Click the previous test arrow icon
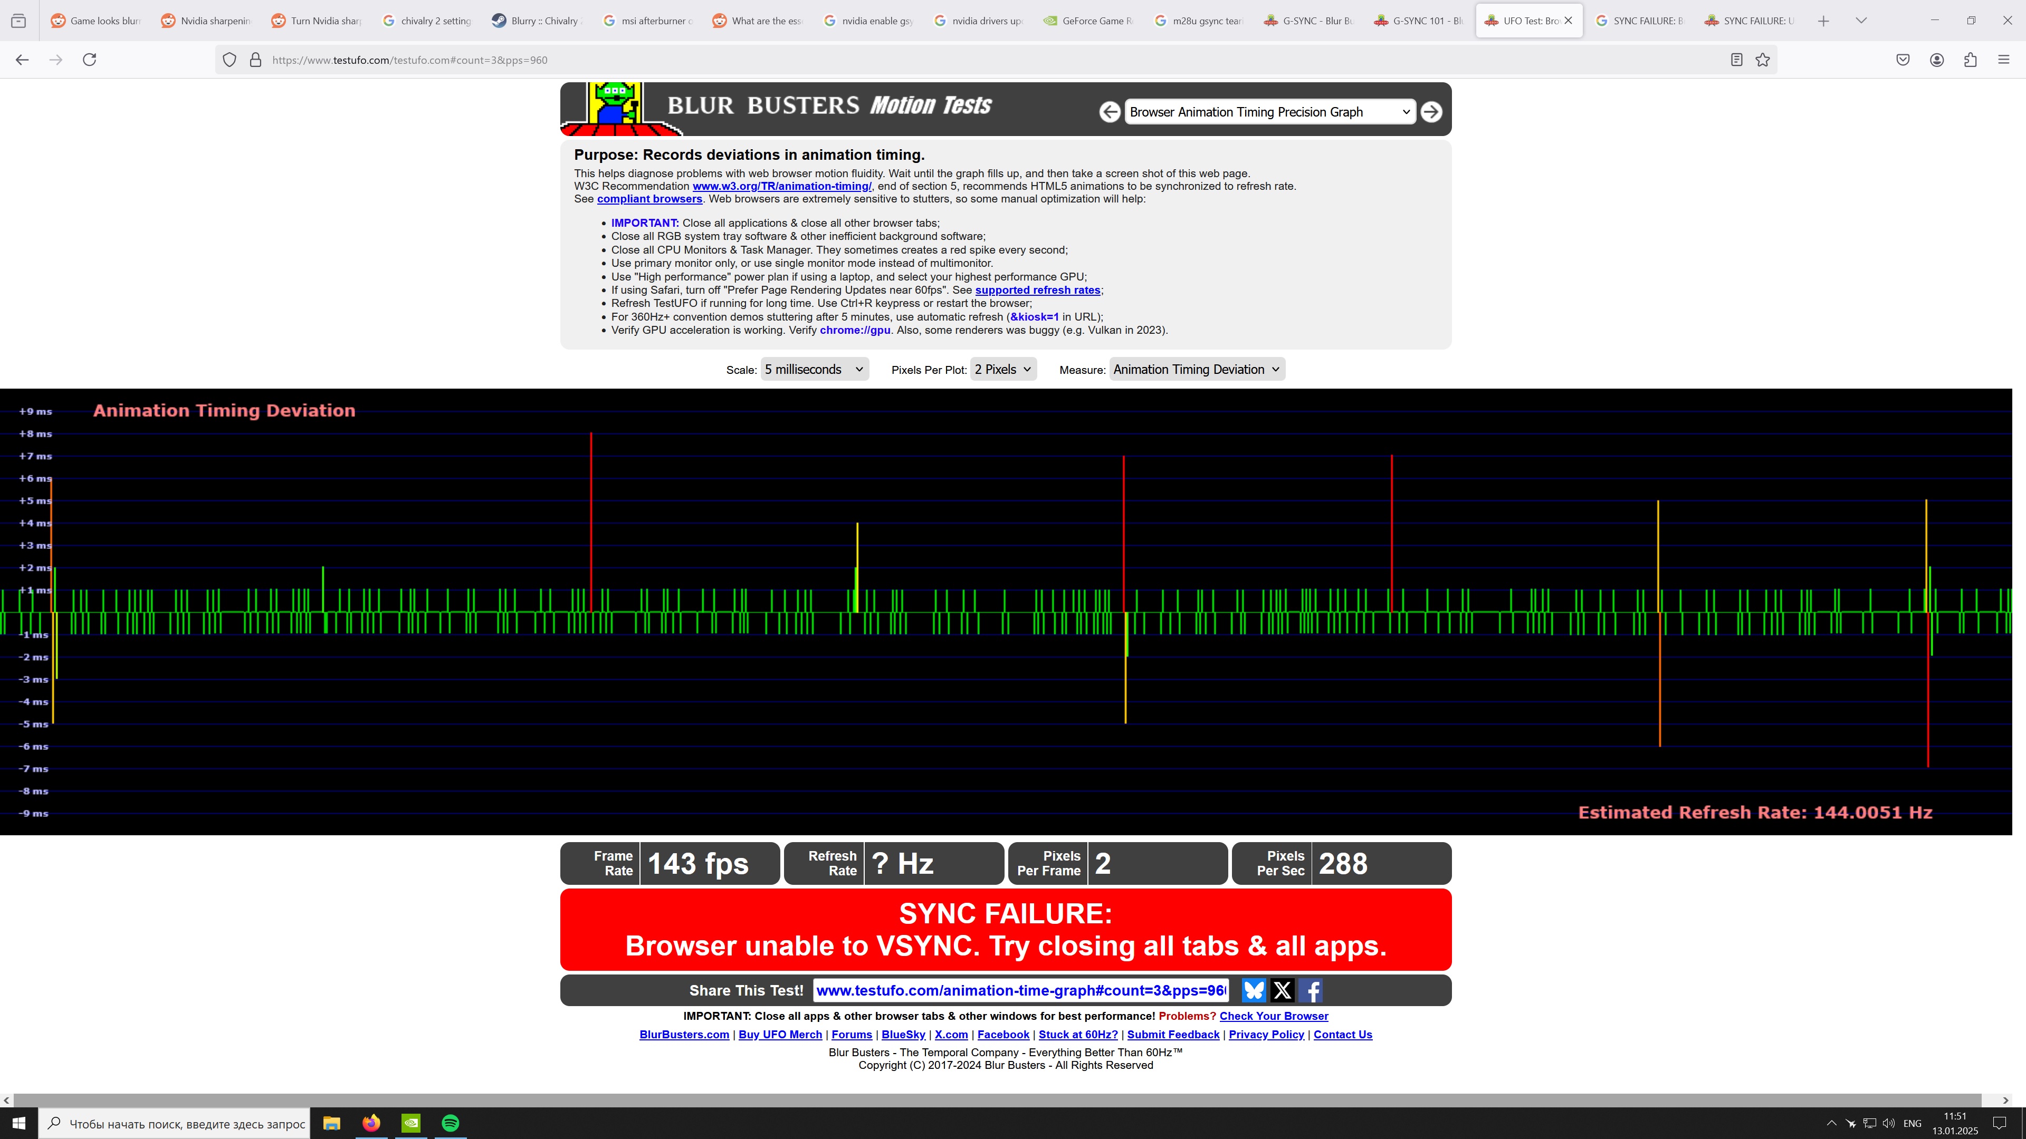2026x1139 pixels. (x=1109, y=112)
